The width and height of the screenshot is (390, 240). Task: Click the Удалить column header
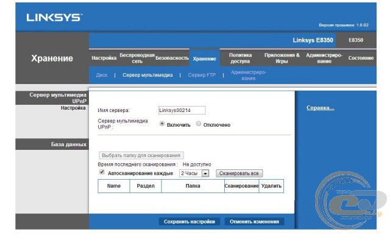point(271,186)
